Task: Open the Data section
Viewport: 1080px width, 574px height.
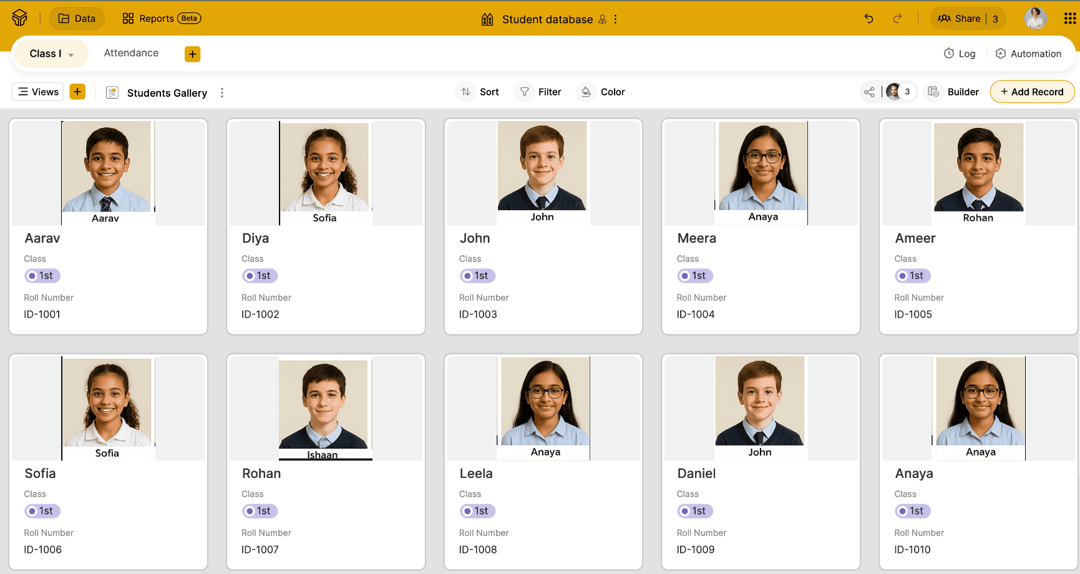Action: coord(77,19)
